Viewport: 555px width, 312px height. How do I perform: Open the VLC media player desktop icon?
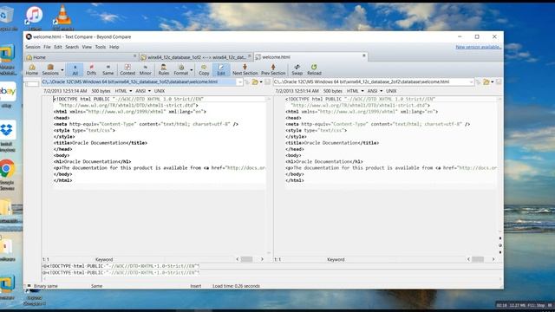[x=62, y=16]
